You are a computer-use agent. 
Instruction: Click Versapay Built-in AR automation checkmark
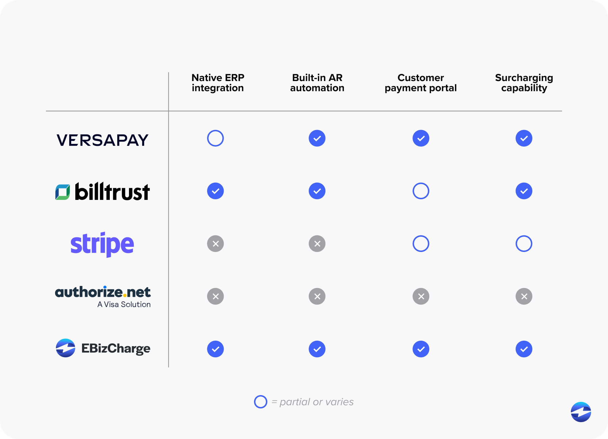[x=317, y=138]
